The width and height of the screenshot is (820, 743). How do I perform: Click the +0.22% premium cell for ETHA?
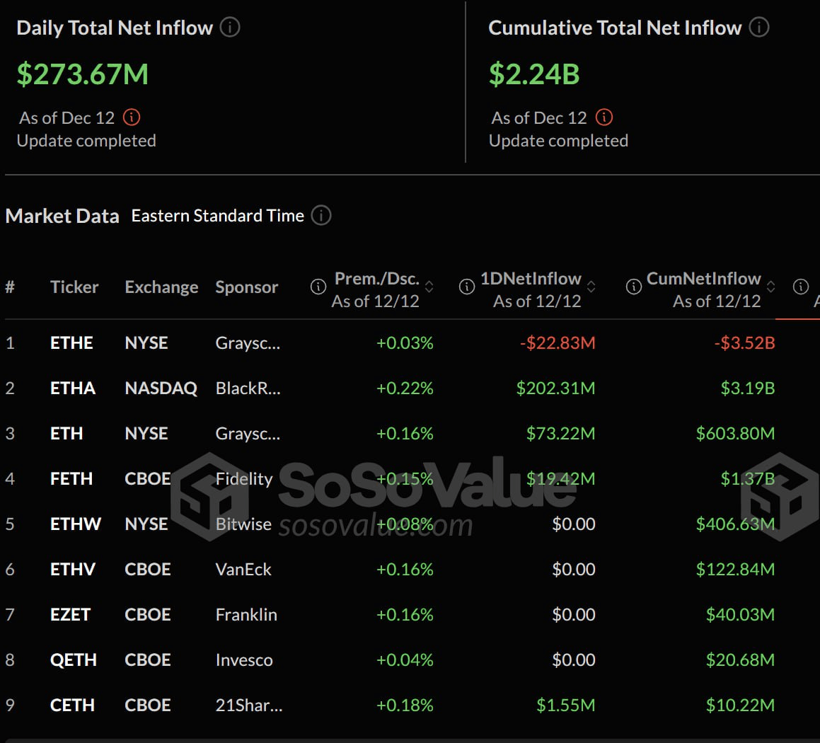click(405, 388)
